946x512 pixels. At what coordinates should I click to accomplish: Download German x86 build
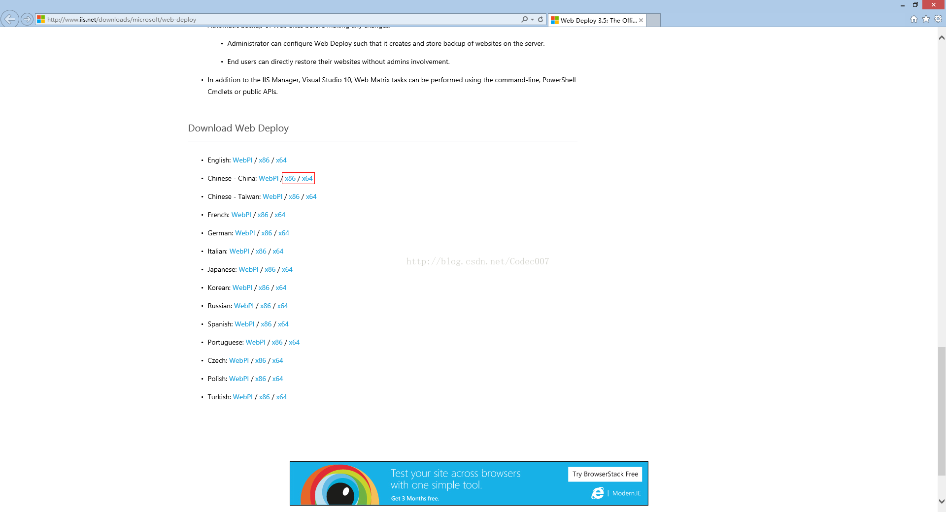(267, 233)
